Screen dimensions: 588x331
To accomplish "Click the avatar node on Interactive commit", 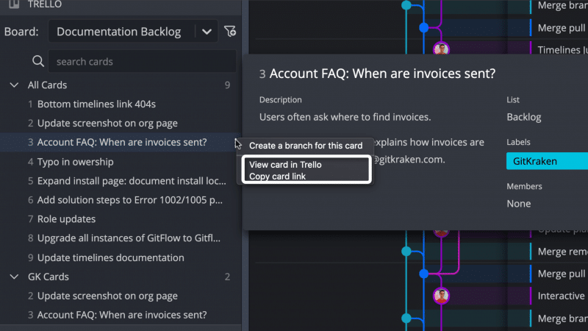I will click(x=441, y=296).
